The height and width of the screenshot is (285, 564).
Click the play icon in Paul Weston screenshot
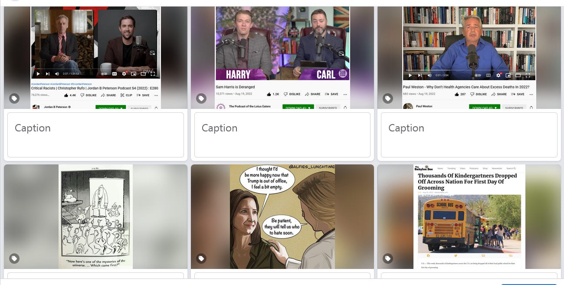click(410, 75)
